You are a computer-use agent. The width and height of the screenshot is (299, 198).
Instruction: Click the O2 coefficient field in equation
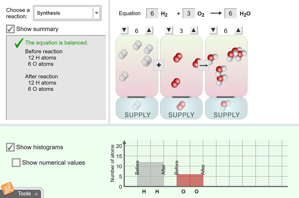click(x=189, y=13)
